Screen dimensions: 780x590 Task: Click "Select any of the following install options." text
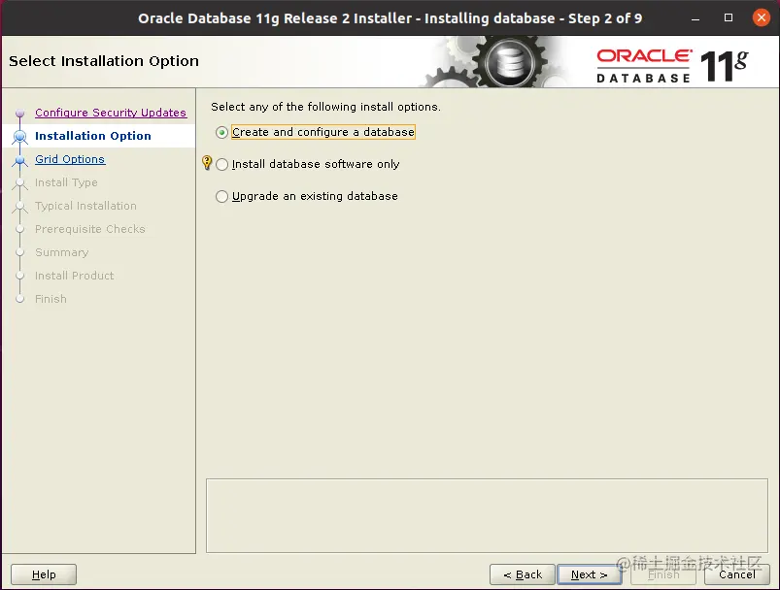[325, 107]
